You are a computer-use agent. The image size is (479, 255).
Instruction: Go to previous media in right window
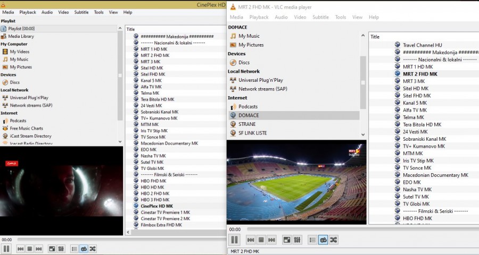pos(250,240)
